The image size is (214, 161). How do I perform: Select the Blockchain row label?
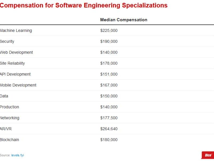tap(9, 140)
